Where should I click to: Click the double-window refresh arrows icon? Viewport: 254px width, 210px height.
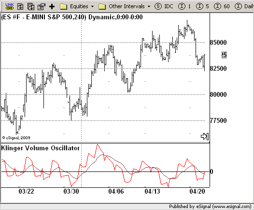point(31,6)
